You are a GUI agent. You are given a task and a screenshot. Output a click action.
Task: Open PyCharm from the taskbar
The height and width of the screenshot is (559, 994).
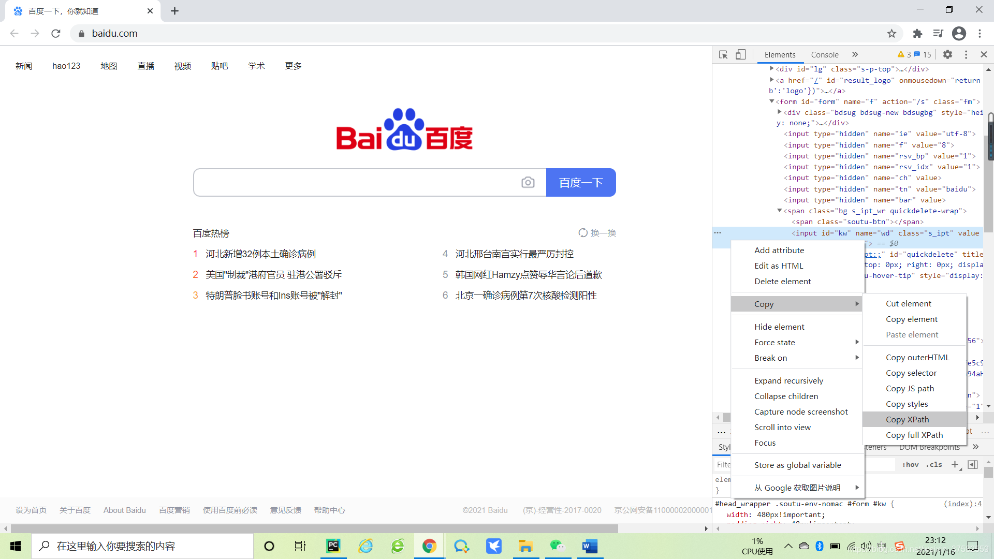click(x=333, y=546)
